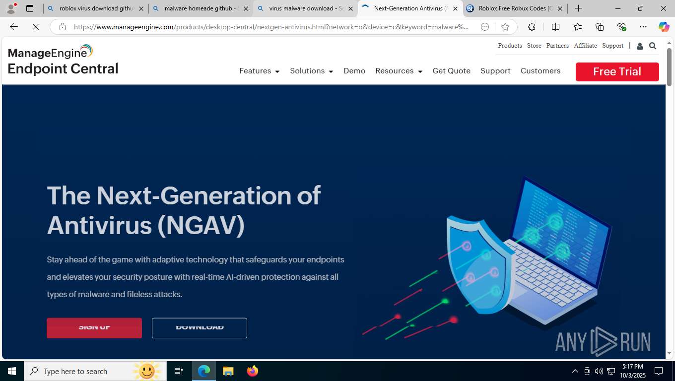This screenshot has height=381, width=675.
Task: Add this page to favorites star
Action: point(505,27)
